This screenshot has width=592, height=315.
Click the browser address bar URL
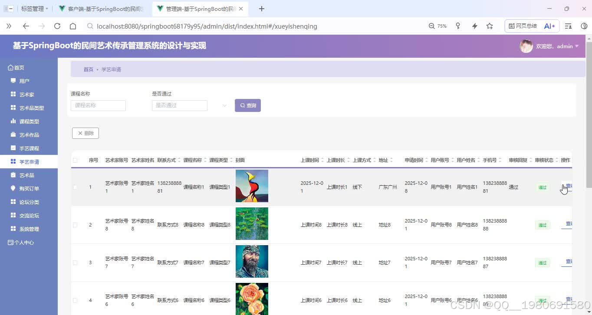pyautogui.click(x=207, y=26)
